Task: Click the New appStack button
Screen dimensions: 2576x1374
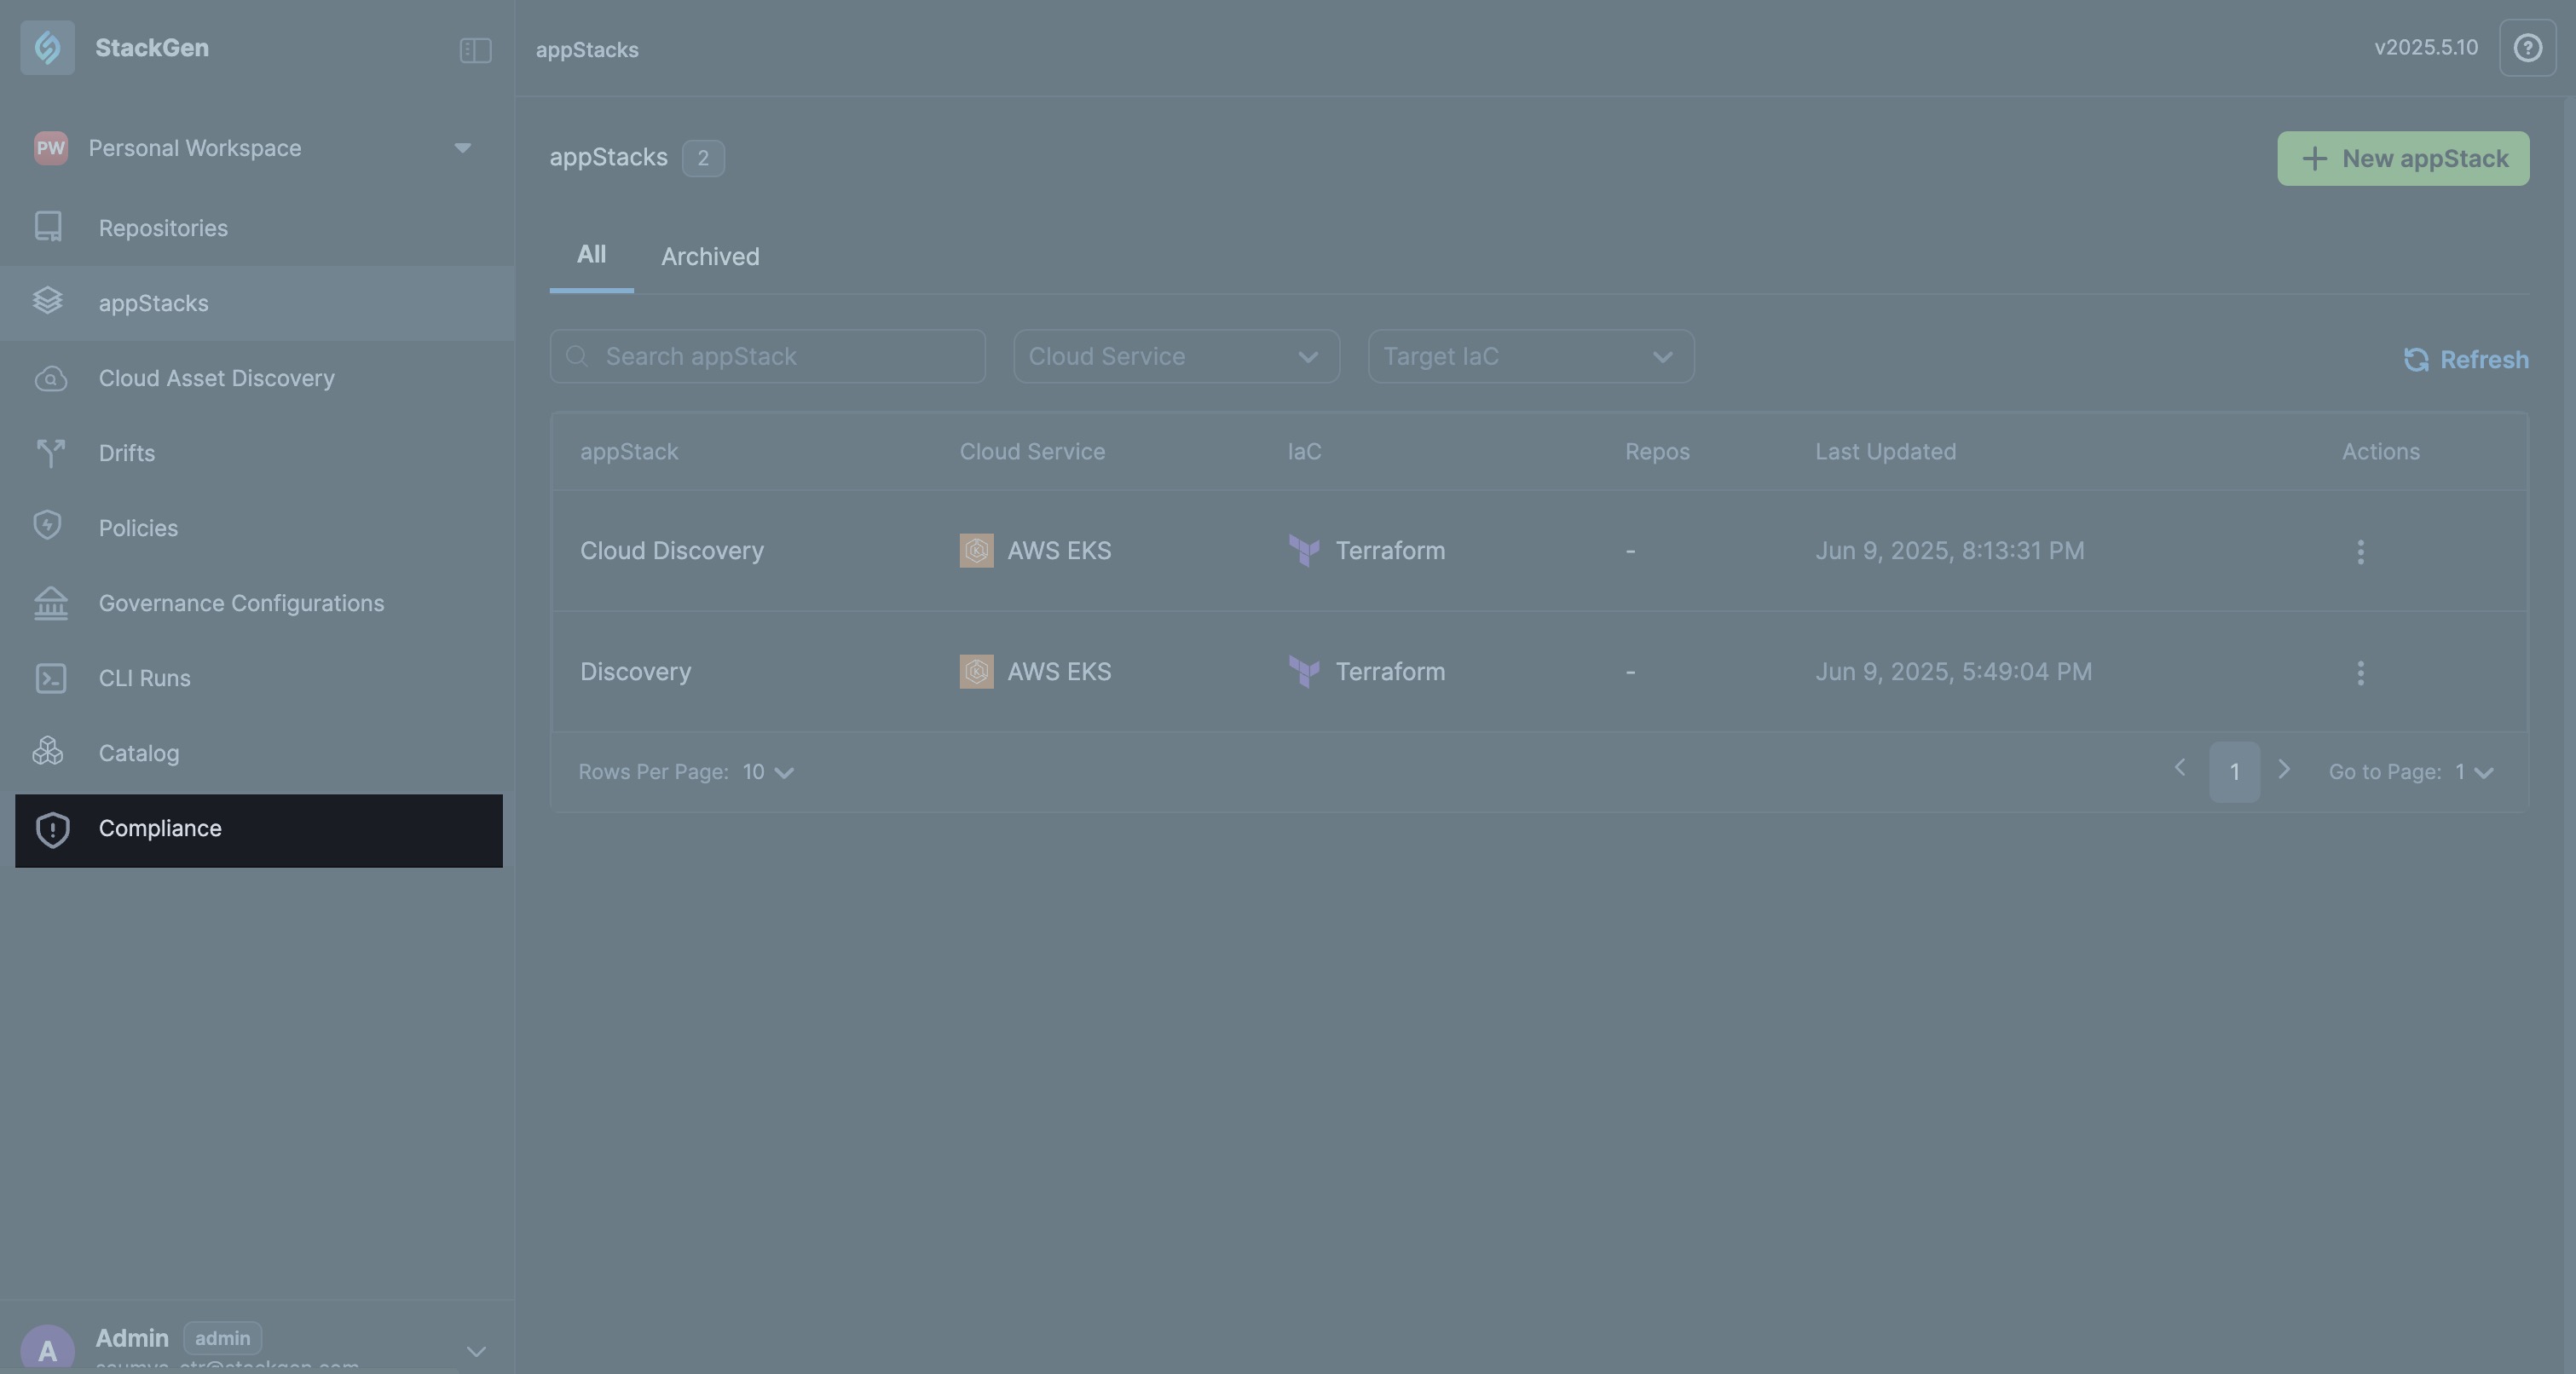Action: click(x=2403, y=158)
